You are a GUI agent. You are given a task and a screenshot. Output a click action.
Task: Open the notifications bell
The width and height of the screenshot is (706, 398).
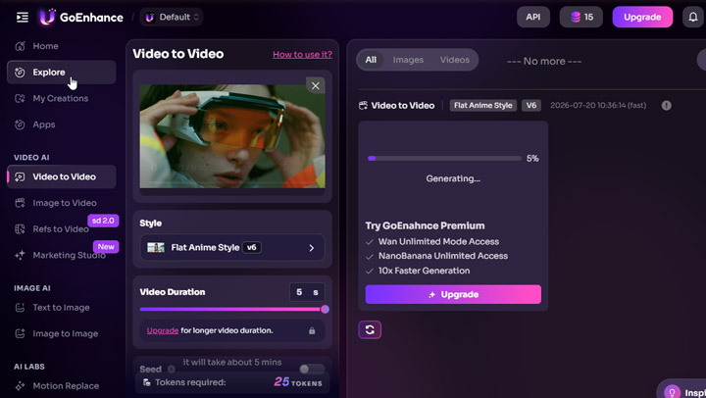point(693,17)
